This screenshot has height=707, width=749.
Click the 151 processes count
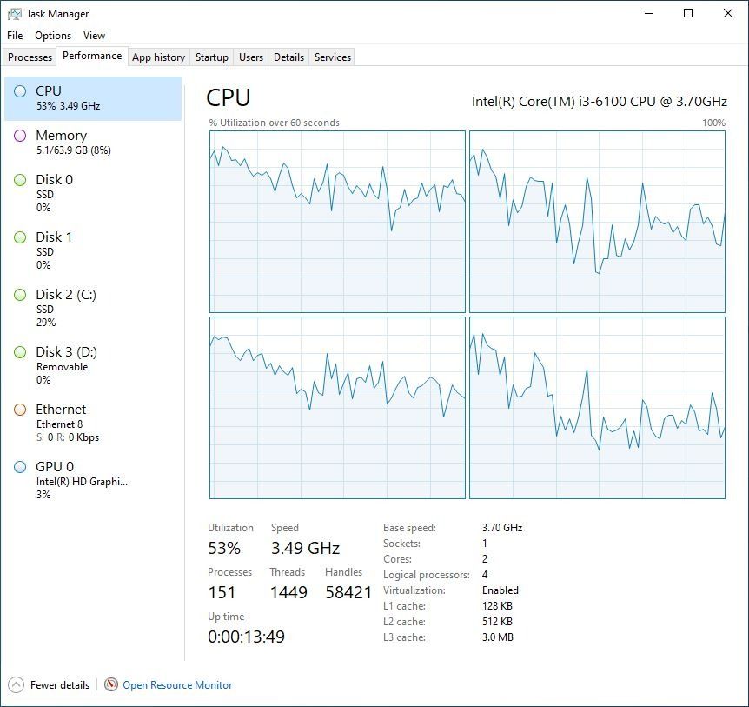click(222, 592)
